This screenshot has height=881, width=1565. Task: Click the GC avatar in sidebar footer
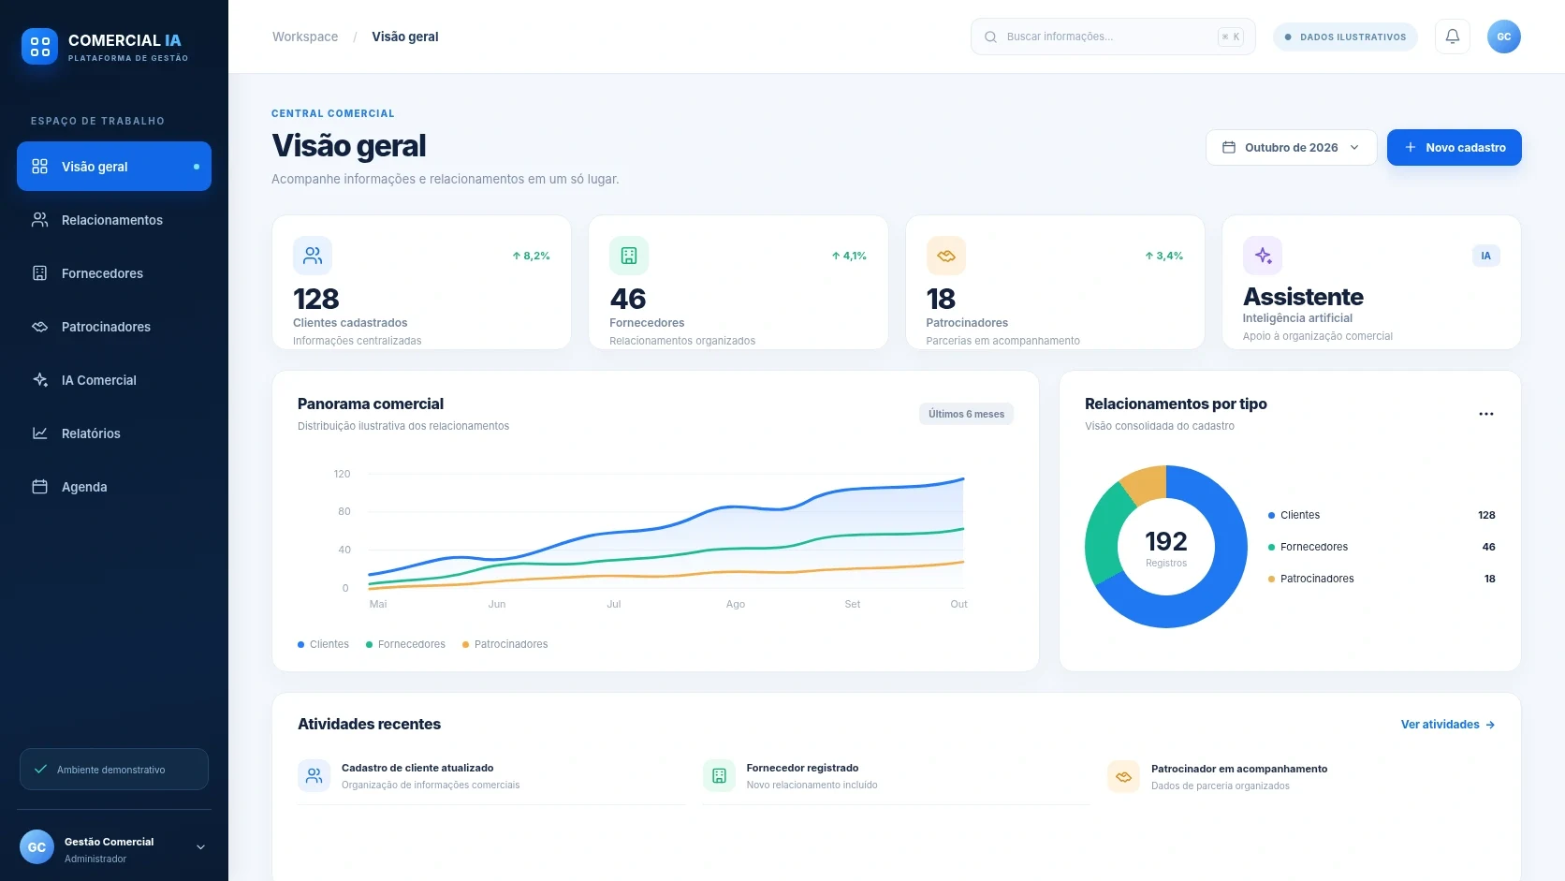pyautogui.click(x=37, y=847)
